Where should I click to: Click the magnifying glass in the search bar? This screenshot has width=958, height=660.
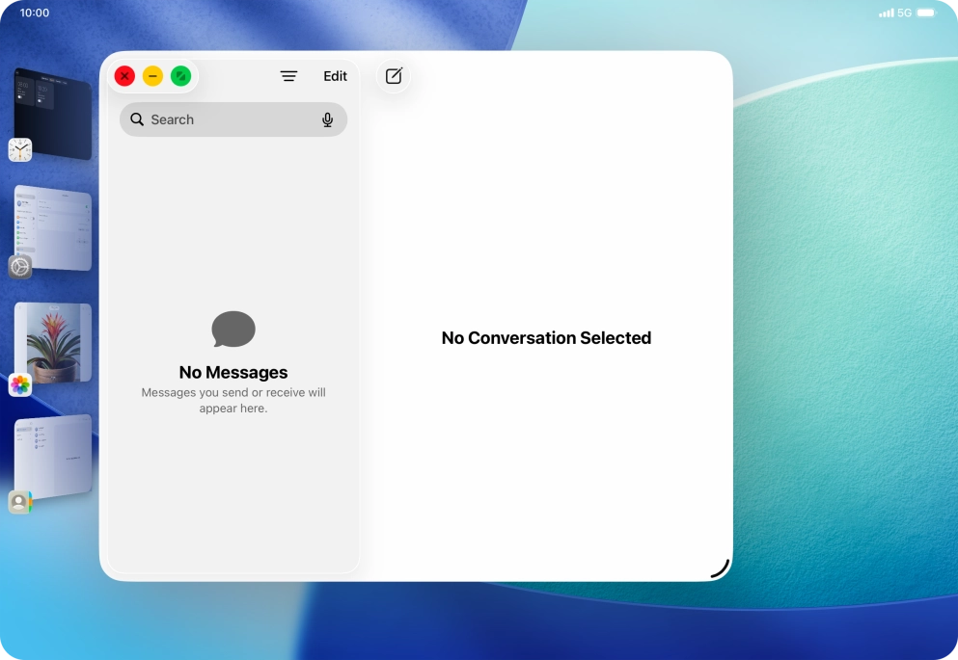(x=137, y=119)
